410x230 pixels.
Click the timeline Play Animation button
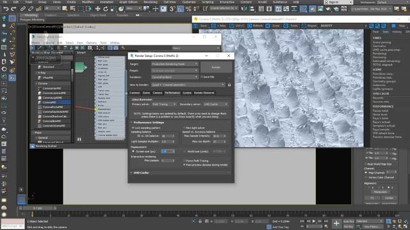coord(314,221)
